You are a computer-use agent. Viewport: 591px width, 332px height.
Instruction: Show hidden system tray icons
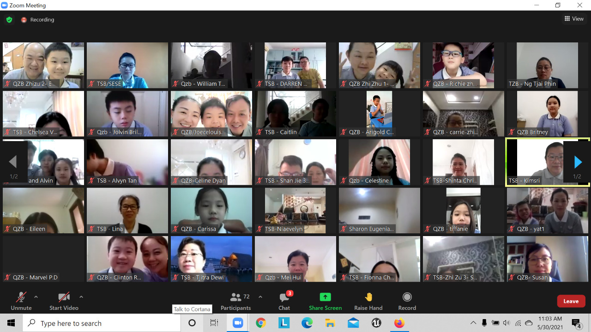pyautogui.click(x=473, y=323)
